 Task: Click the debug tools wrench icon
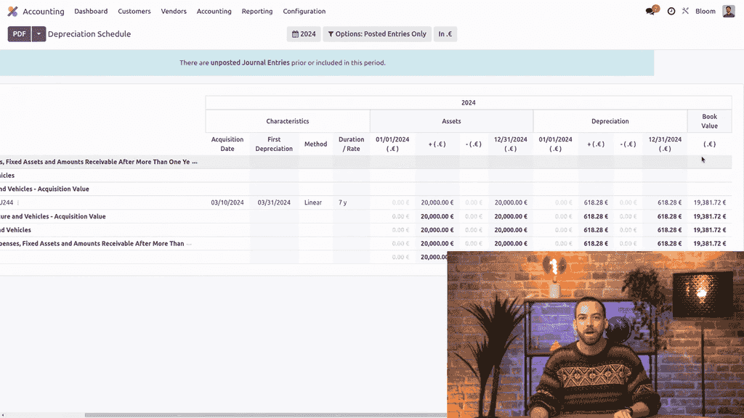pos(685,12)
